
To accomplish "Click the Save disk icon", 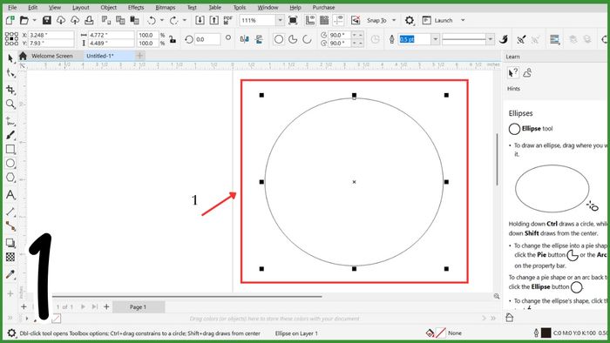I will click(47, 20).
